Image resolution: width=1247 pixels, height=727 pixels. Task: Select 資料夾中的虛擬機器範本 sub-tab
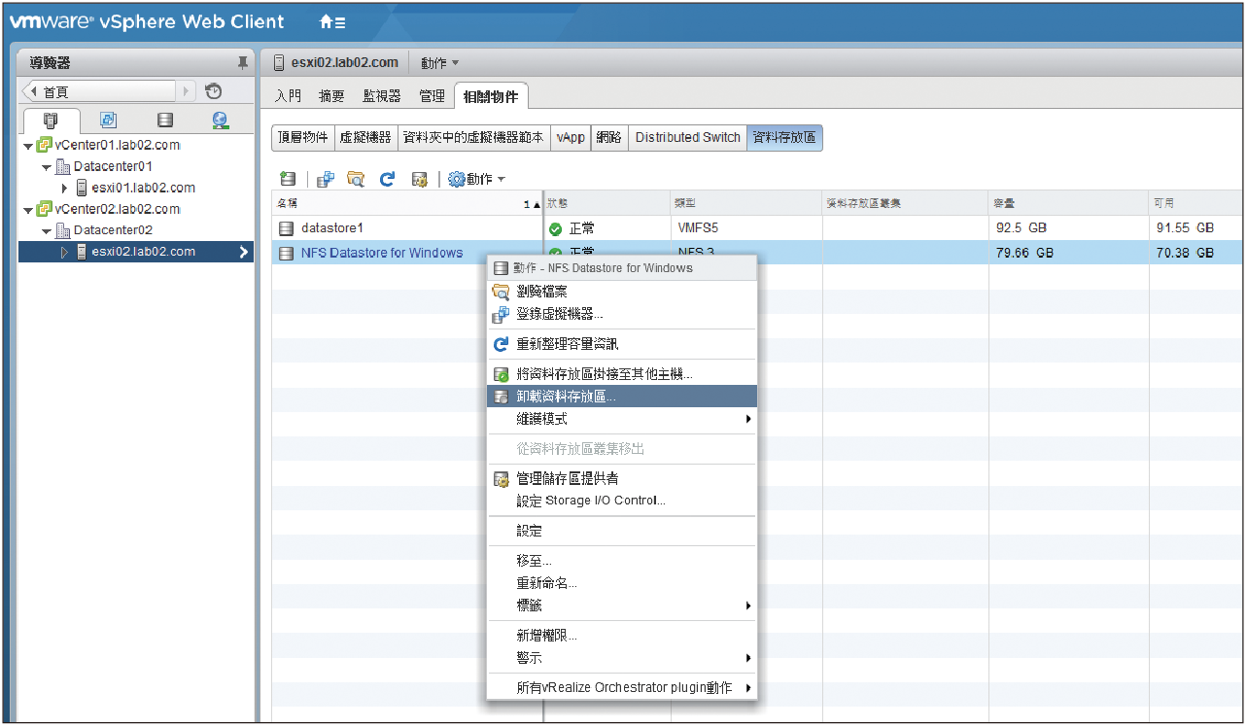(x=473, y=138)
